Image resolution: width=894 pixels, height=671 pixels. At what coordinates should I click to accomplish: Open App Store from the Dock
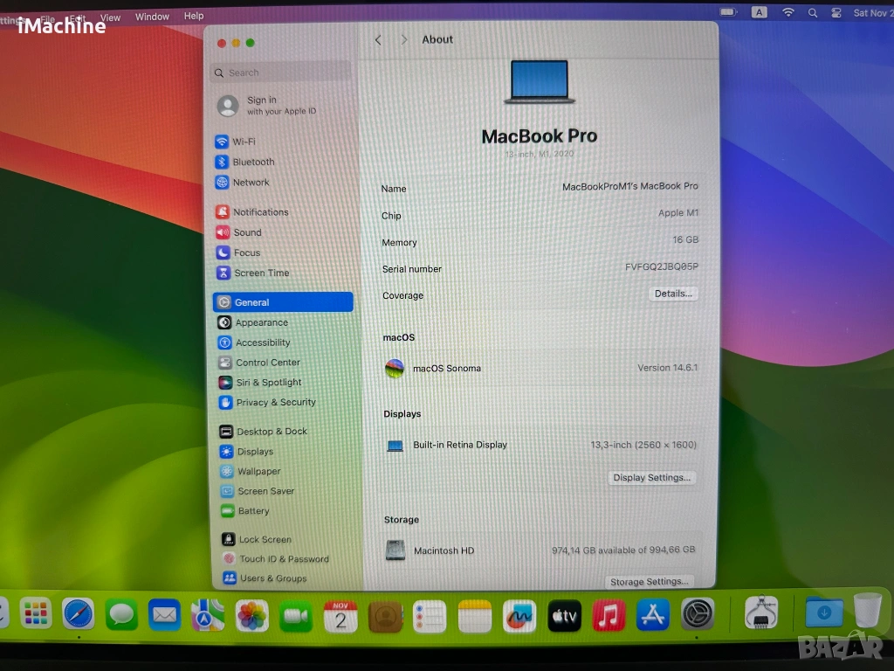653,614
